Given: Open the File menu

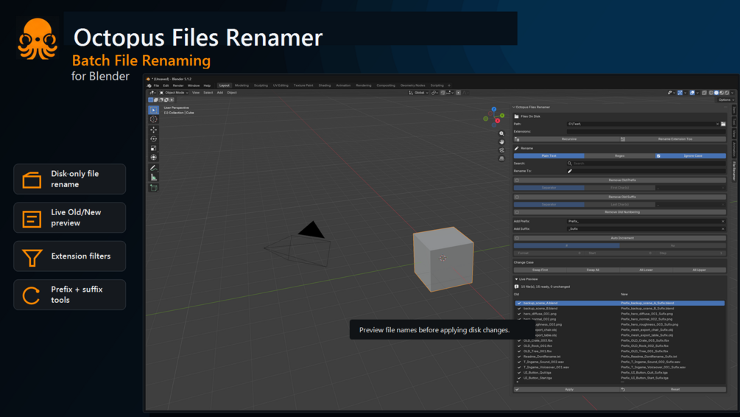Looking at the screenshot, I should 156,85.
